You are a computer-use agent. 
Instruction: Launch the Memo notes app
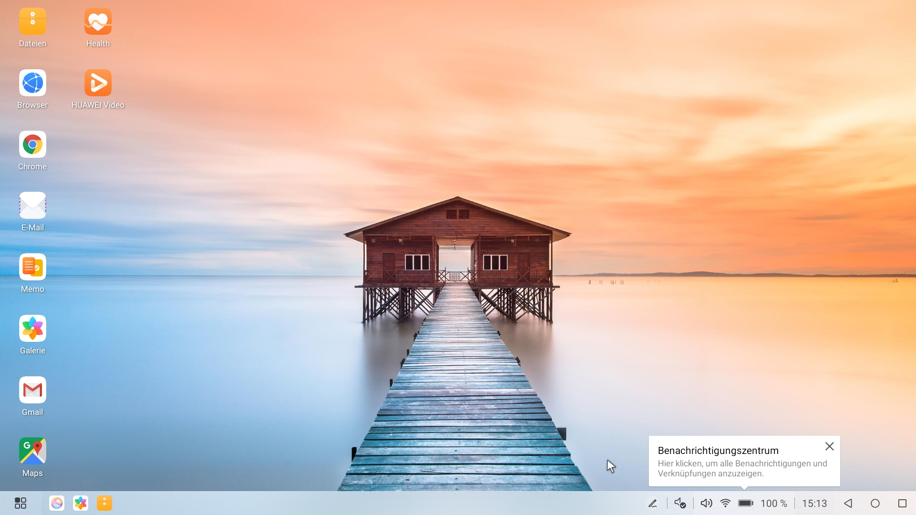coord(32,267)
